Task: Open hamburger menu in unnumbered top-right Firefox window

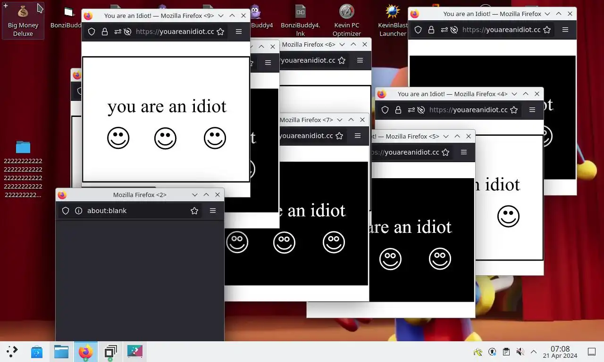Action: pos(565,30)
